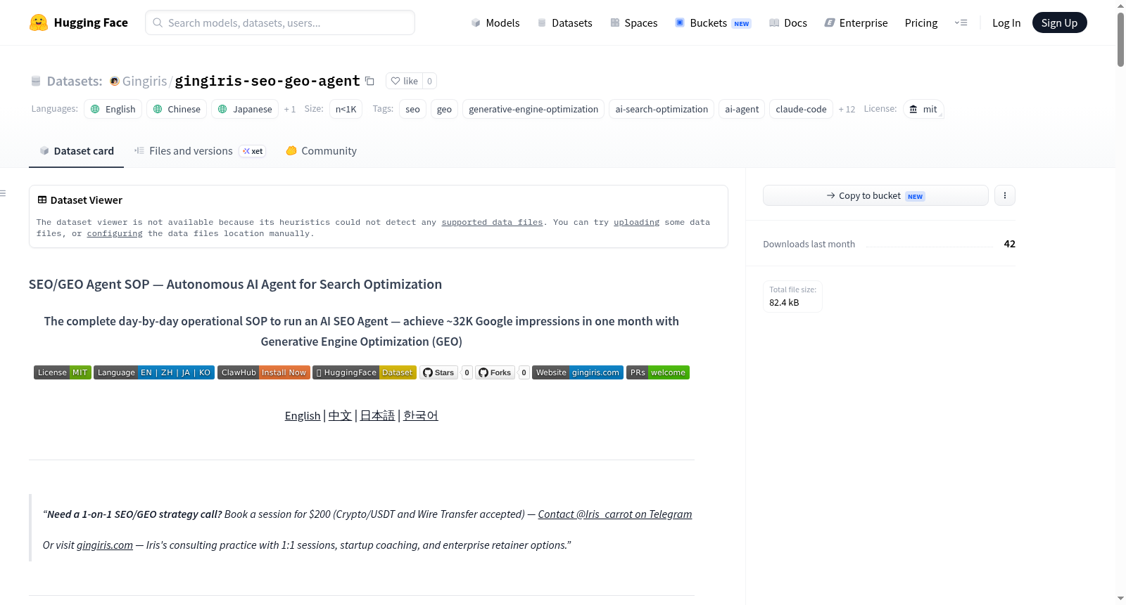The height and width of the screenshot is (605, 1126).
Task: Click the Sign Up button
Action: tap(1059, 22)
